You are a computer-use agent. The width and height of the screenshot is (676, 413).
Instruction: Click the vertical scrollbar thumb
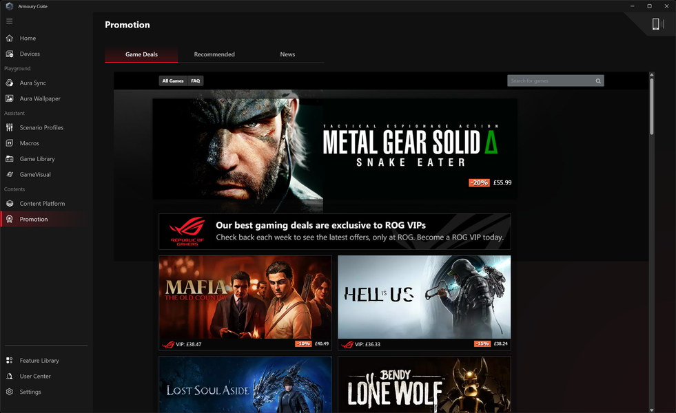651,107
